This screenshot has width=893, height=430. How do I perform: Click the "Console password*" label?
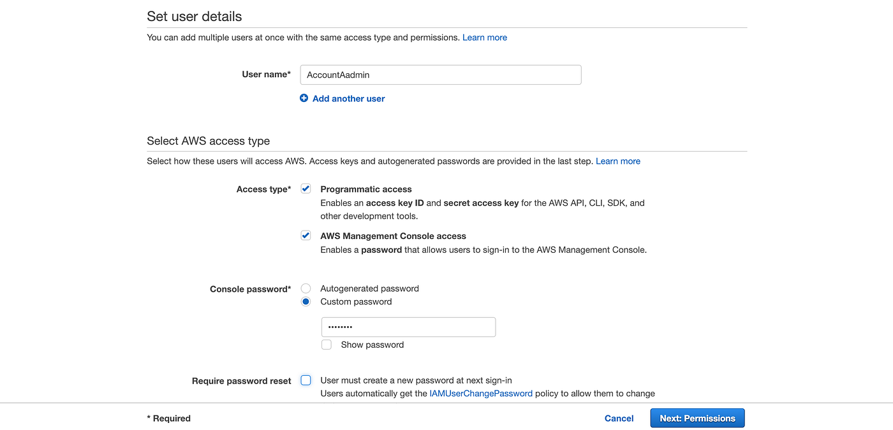pyautogui.click(x=250, y=289)
